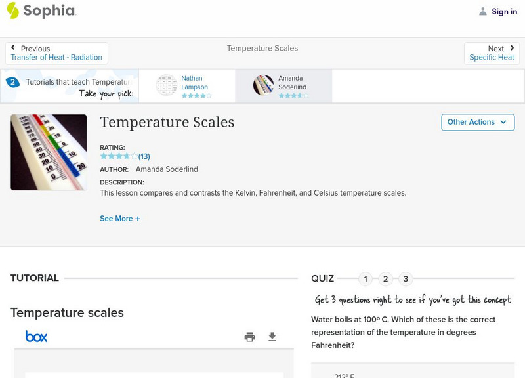This screenshot has width=525, height=378.
Task: Open the Other Actions dropdown
Action: click(x=477, y=122)
